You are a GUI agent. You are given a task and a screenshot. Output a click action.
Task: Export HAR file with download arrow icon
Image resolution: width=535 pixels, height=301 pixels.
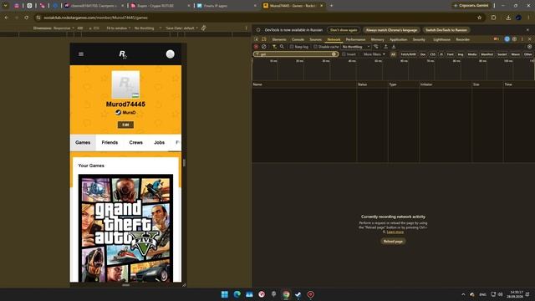[394, 47]
